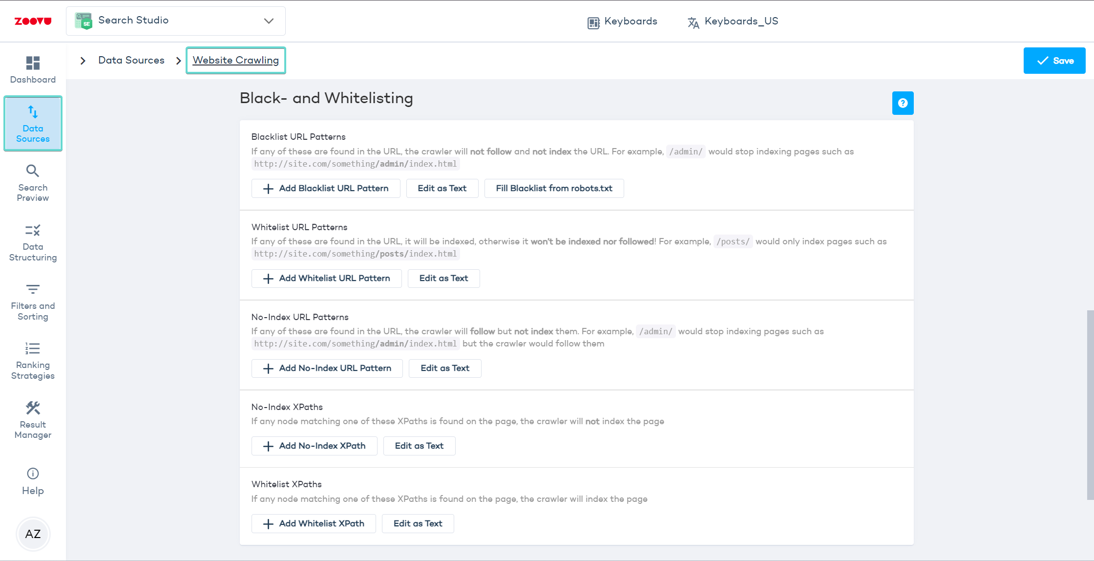Select Data Sources in sidebar
This screenshot has height=561, width=1094.
33,124
